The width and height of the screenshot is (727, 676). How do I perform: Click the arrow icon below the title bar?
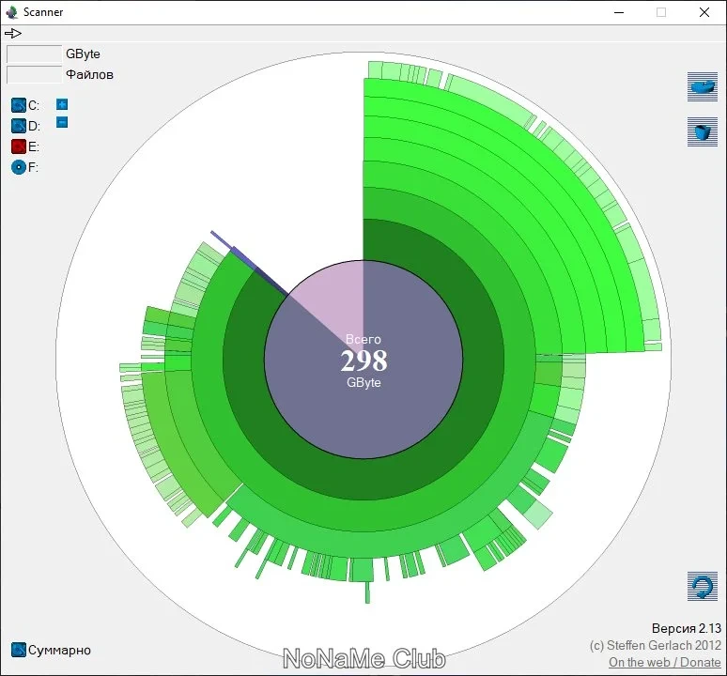point(13,33)
